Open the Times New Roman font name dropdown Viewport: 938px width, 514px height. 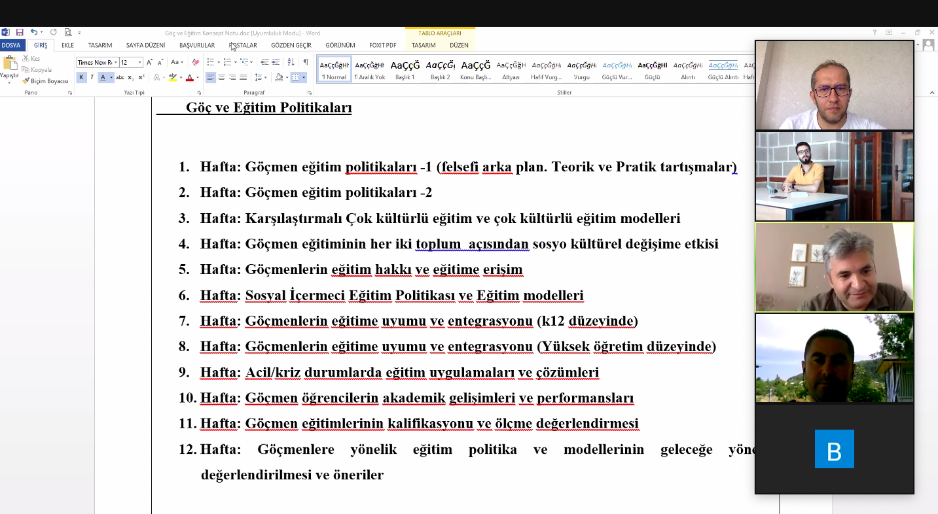[116, 63]
